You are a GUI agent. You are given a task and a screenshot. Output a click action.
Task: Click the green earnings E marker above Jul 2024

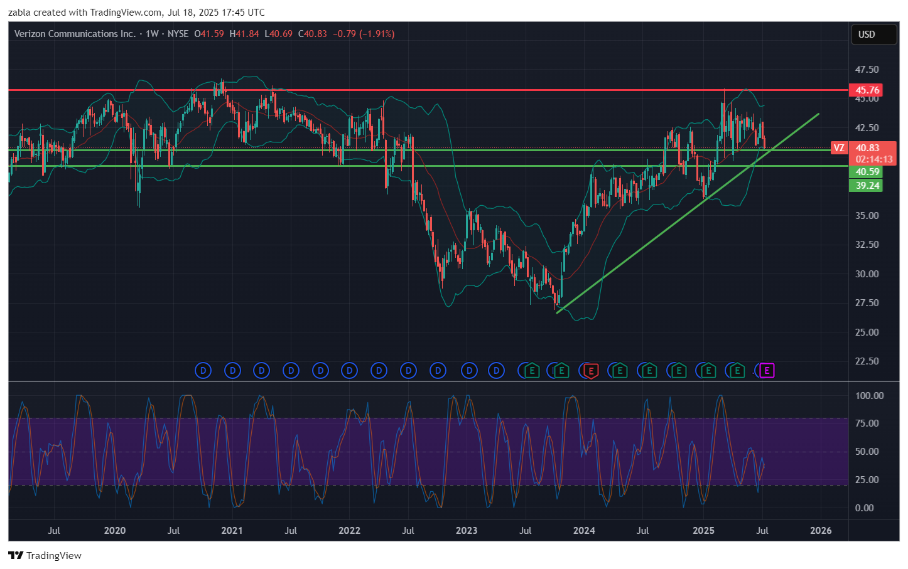tap(649, 371)
